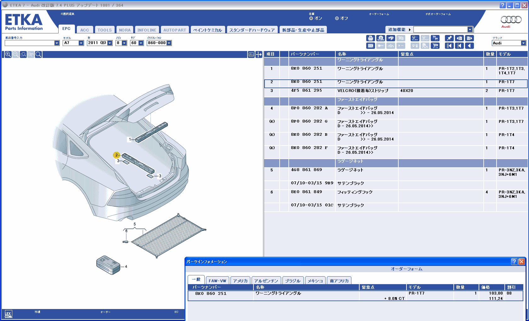Click the デポオーダーフォーム header label
The image size is (529, 321).
[x=438, y=14]
